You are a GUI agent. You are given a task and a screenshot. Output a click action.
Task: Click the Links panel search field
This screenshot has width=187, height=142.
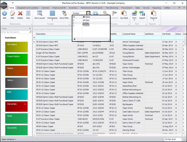15,32
